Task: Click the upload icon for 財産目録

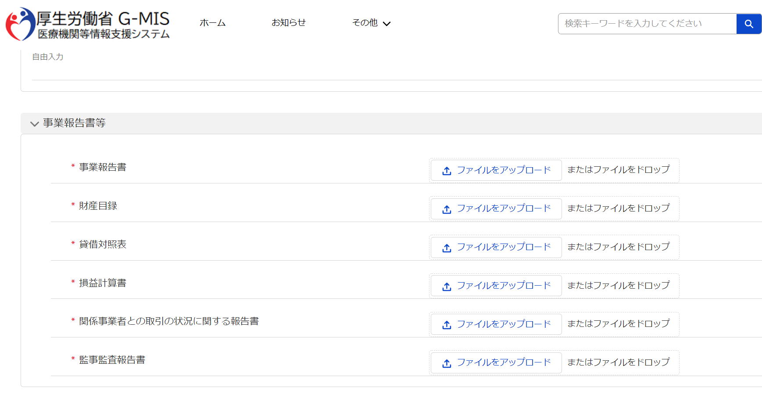Action: pyautogui.click(x=446, y=209)
